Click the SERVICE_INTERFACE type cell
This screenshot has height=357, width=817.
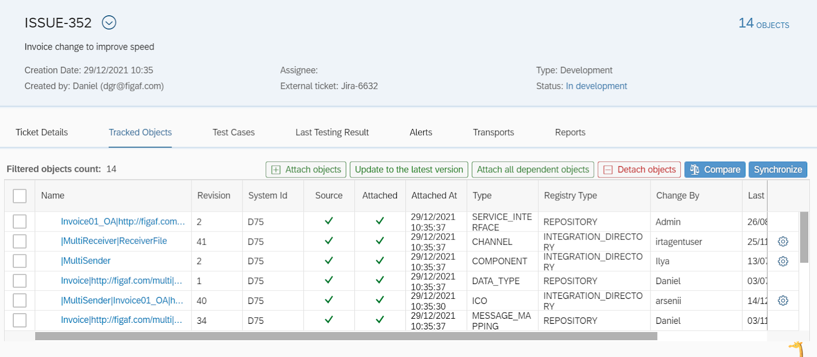[502, 222]
